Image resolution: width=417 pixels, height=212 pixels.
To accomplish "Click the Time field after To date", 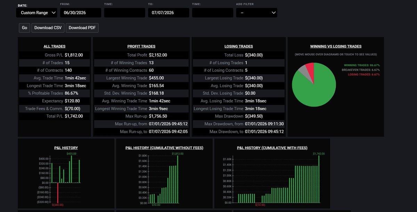I will point(213,13).
